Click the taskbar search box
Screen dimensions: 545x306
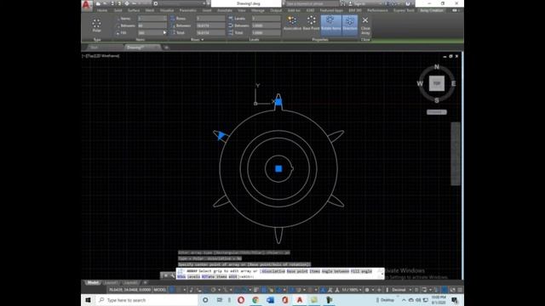146,300
